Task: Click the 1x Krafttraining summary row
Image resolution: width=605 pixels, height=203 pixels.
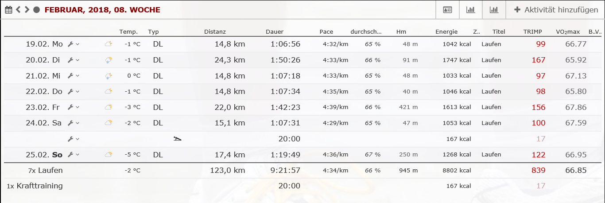Action: point(35,186)
